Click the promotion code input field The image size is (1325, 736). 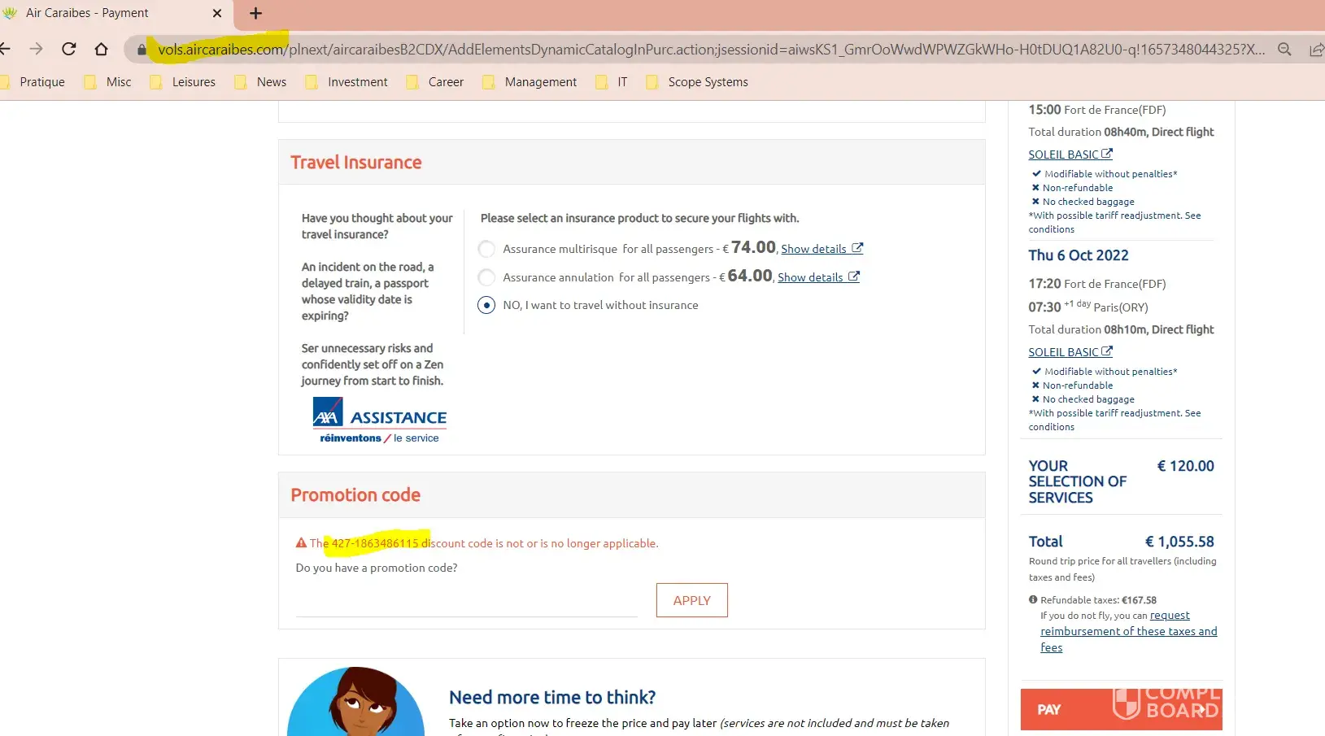coord(466,603)
